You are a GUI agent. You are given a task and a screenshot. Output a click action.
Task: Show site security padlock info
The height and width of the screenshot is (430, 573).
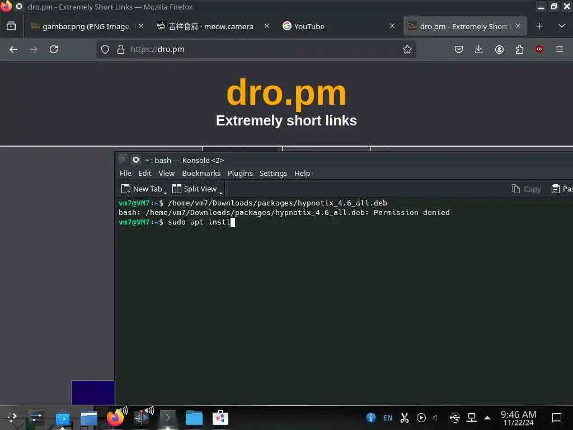(x=121, y=49)
